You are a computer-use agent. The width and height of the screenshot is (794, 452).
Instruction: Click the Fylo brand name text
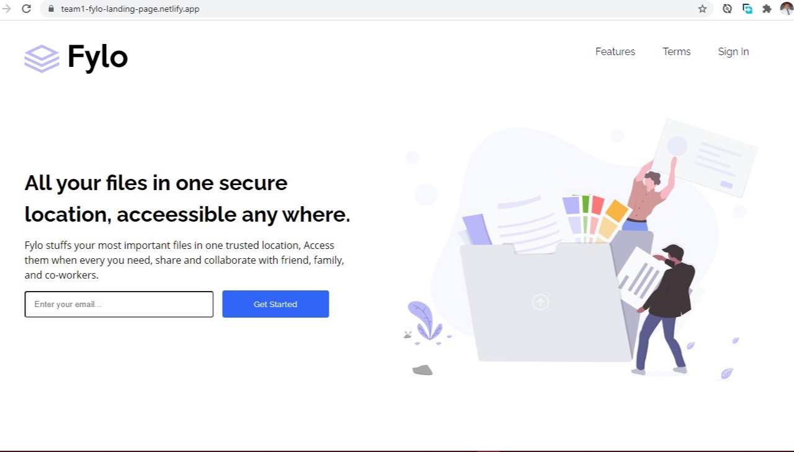(97, 57)
